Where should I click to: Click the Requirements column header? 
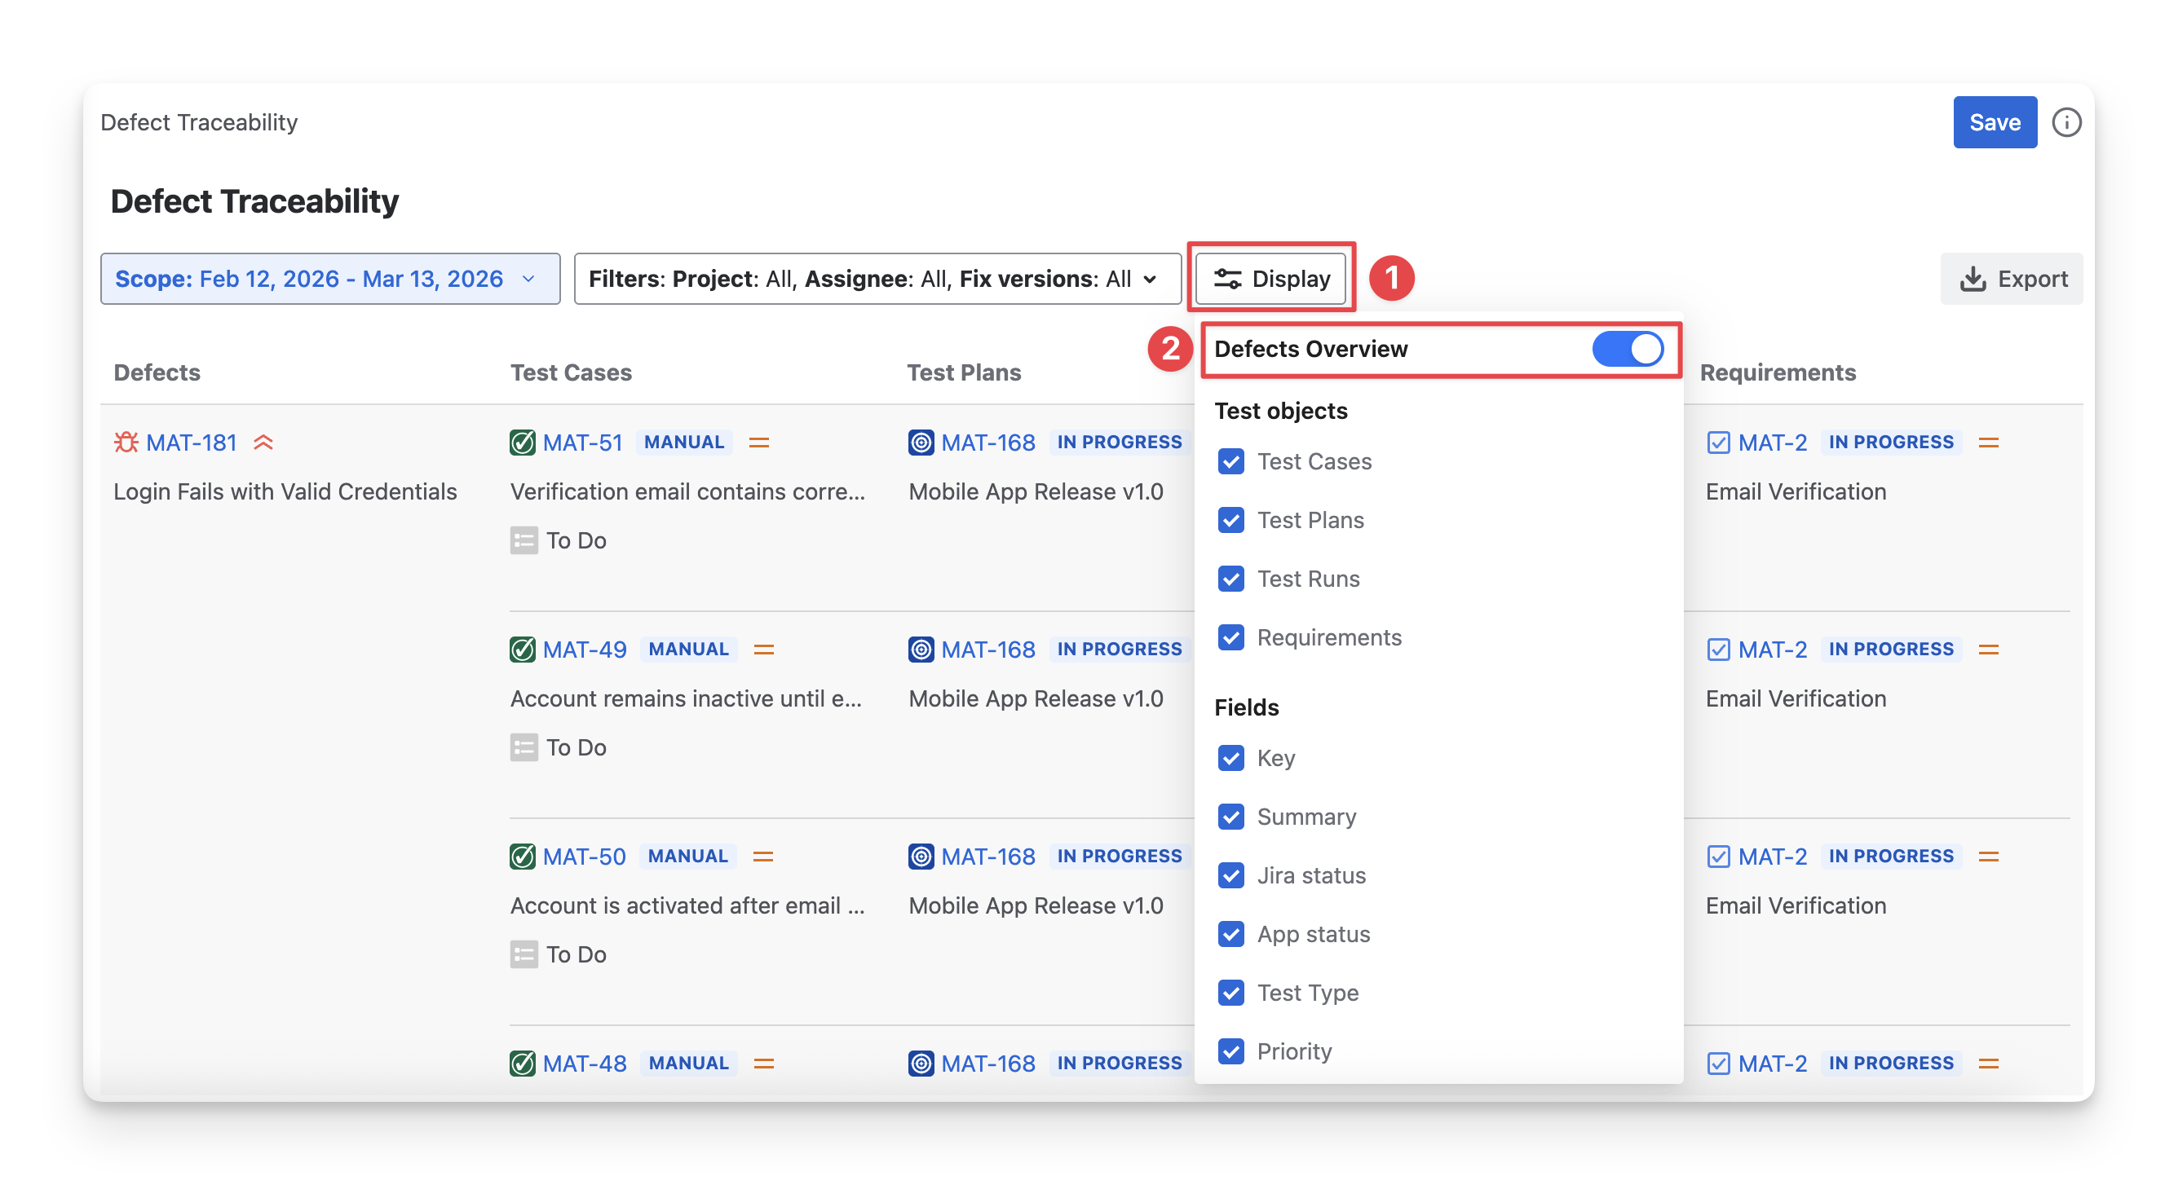coord(1778,372)
